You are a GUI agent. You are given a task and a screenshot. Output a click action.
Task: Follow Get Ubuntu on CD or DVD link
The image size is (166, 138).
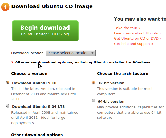click(x=138, y=38)
